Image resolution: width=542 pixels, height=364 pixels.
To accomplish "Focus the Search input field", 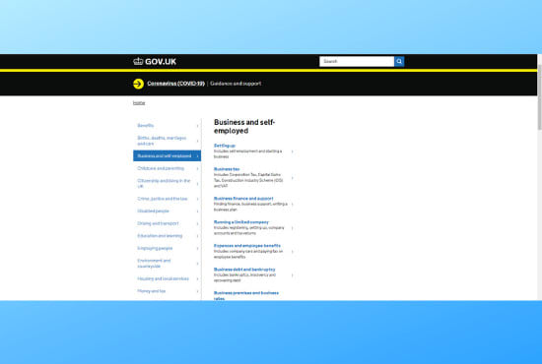I will click(357, 61).
